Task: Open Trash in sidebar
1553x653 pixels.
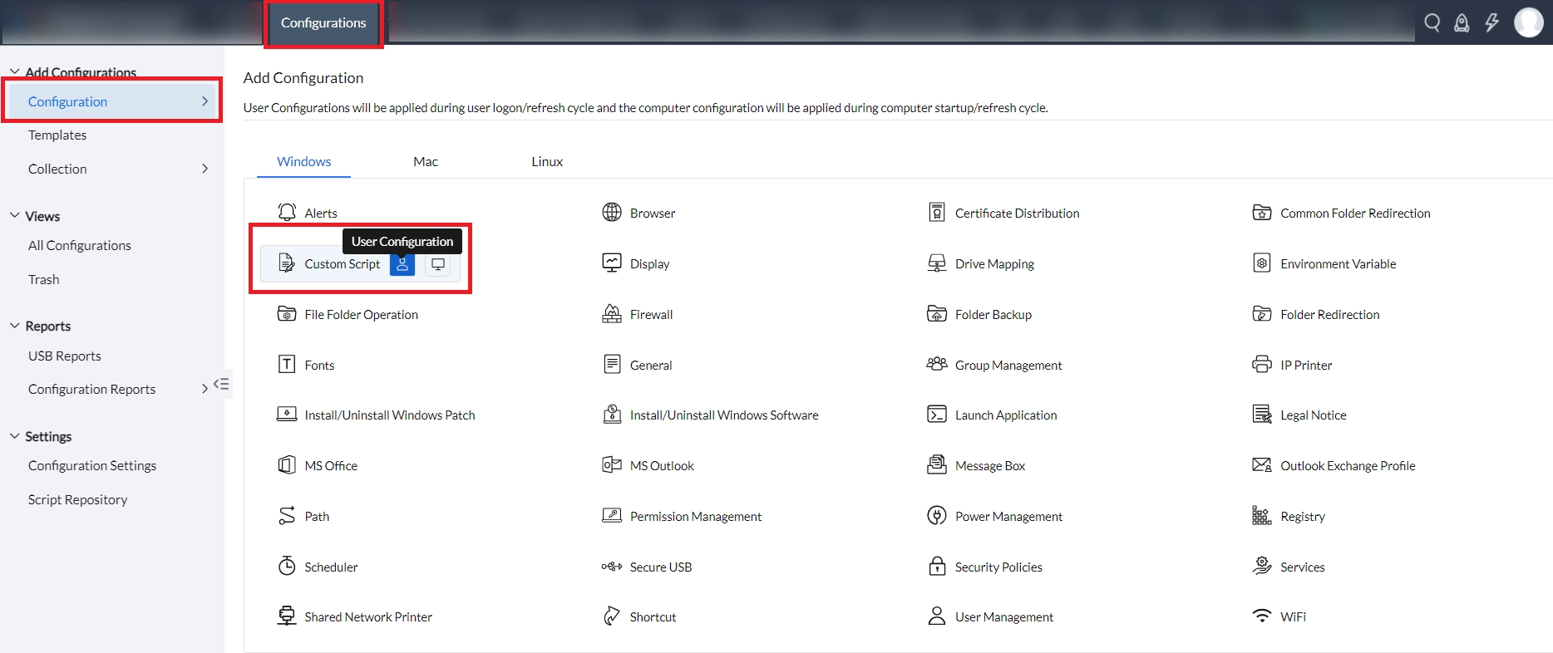Action: click(44, 279)
